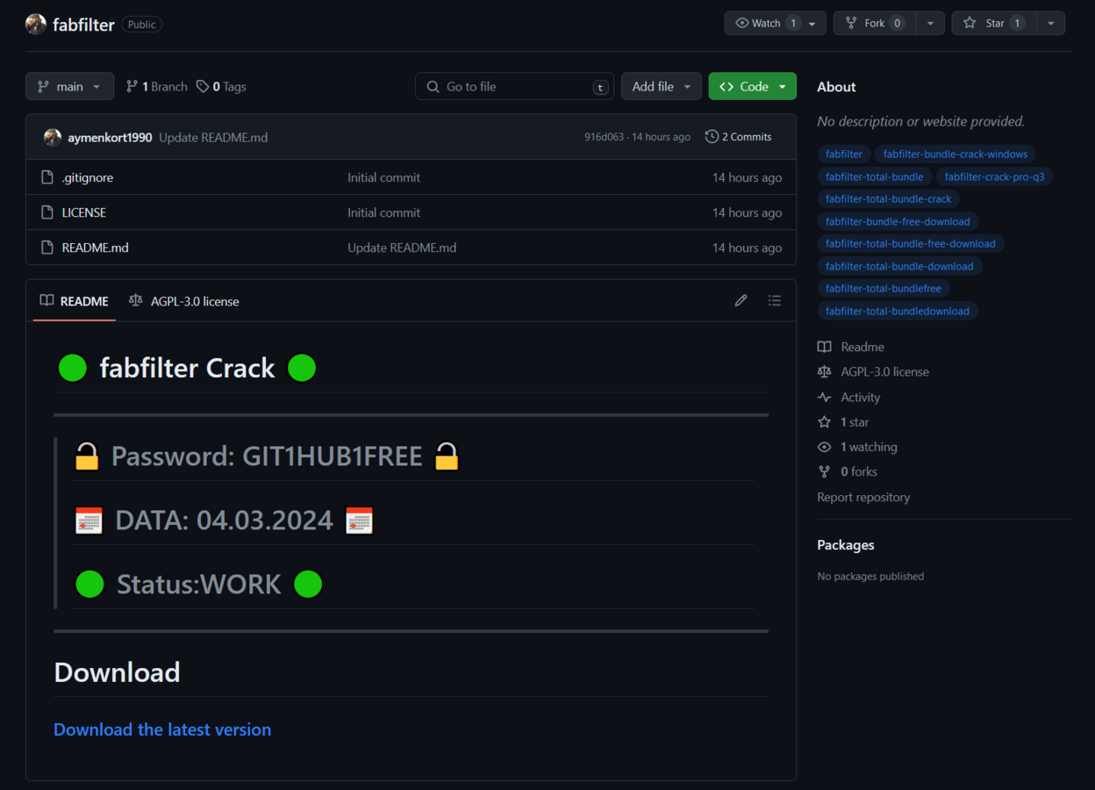Open commit history via the clock icon
Screen dimensions: 1095x790
tap(711, 136)
